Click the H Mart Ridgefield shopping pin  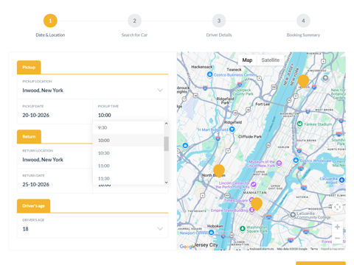coord(232,130)
